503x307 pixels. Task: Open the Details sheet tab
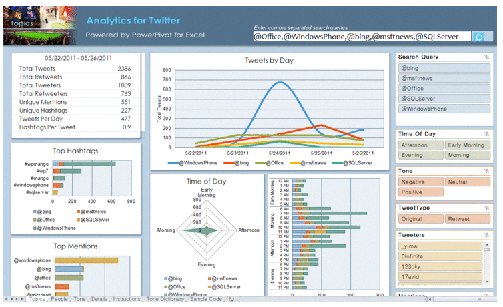[99, 299]
